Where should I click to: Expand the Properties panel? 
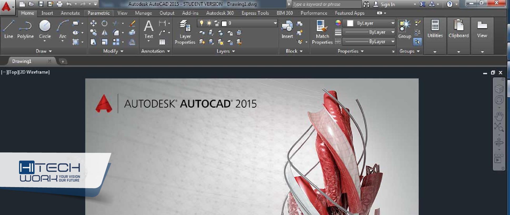tap(351, 51)
